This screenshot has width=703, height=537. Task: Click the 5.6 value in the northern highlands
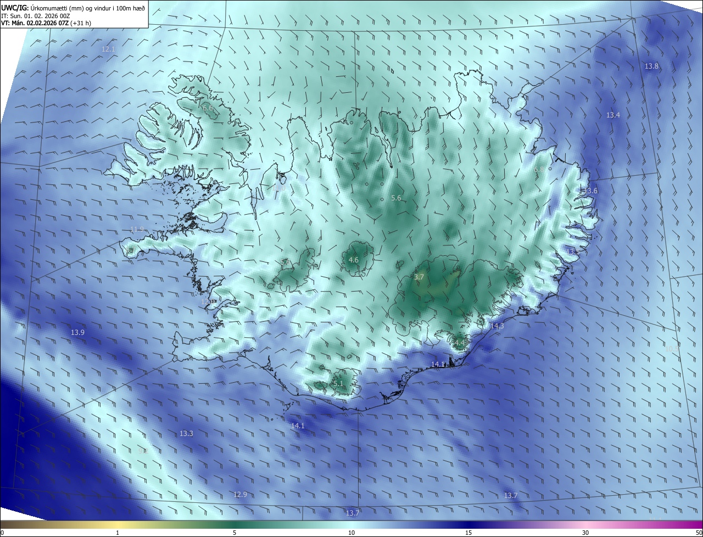click(x=396, y=198)
